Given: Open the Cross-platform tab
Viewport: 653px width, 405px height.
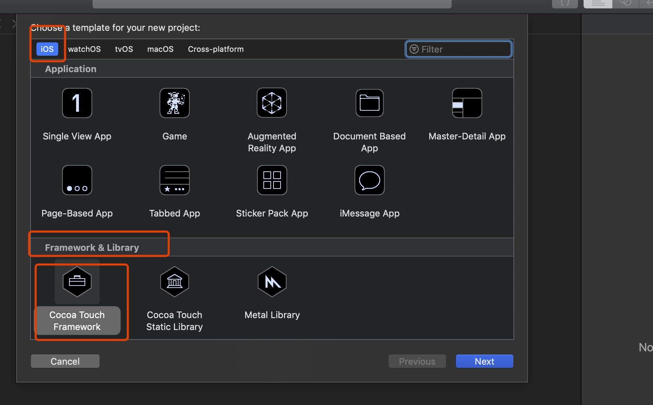Looking at the screenshot, I should 216,49.
